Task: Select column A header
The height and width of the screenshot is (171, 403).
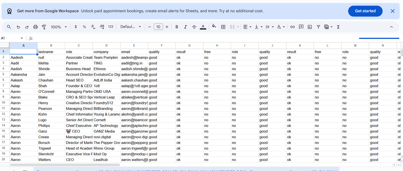Action: (x=23, y=45)
